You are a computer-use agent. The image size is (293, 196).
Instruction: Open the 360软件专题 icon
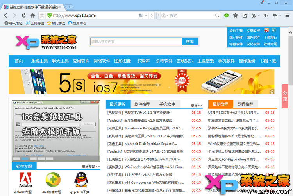[x=53, y=180]
